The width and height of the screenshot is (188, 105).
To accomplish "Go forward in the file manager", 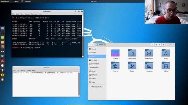I will tap(93, 45).
